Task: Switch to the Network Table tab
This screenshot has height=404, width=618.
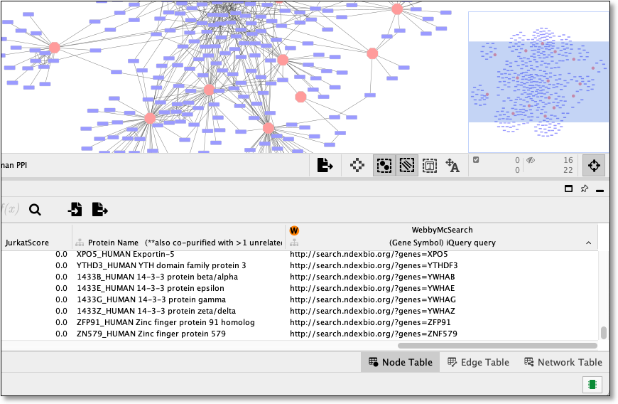Action: 563,362
